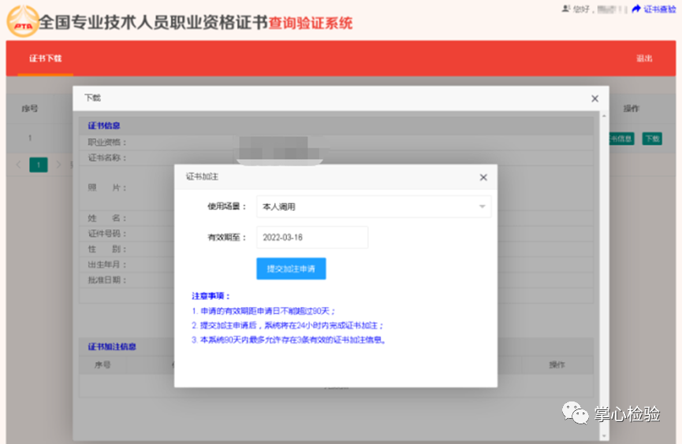Click the green 下载 button in the row
682x444 pixels.
pos(651,139)
